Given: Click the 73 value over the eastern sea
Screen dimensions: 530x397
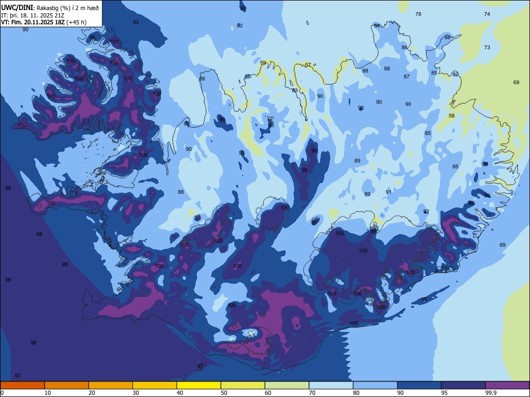Looking at the screenshot, I should (487, 47).
